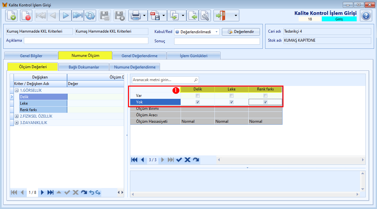377x209 pixels.
Task: Jump to last variable in the 1/8 navigator
Action: tap(50, 193)
